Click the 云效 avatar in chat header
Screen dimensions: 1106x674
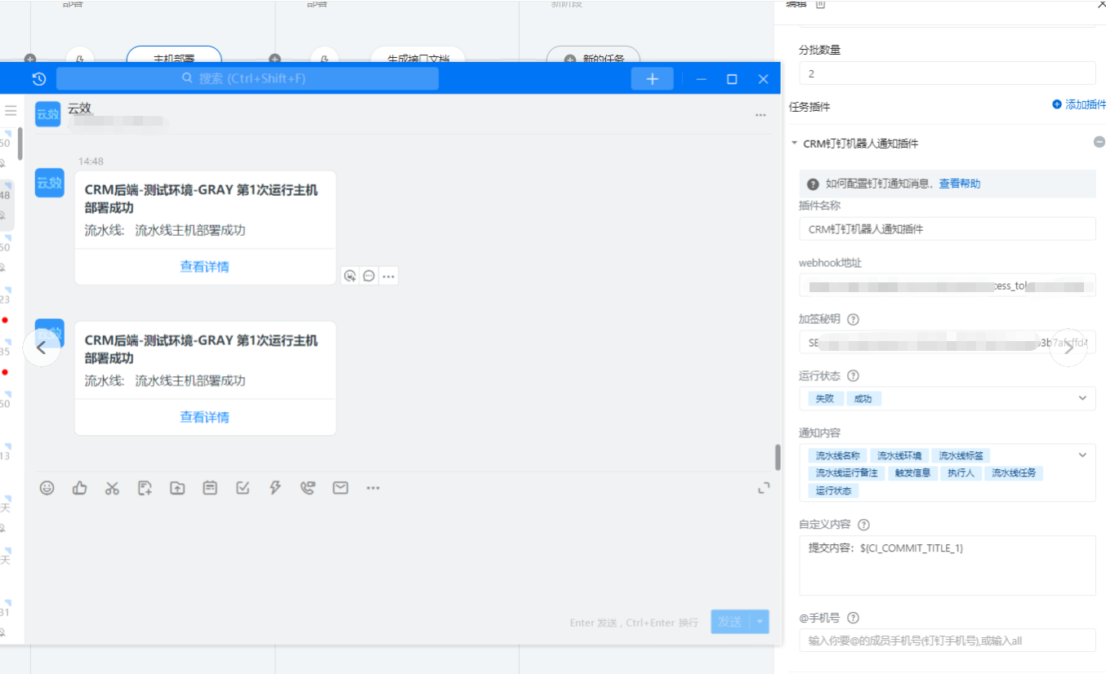pos(48,113)
